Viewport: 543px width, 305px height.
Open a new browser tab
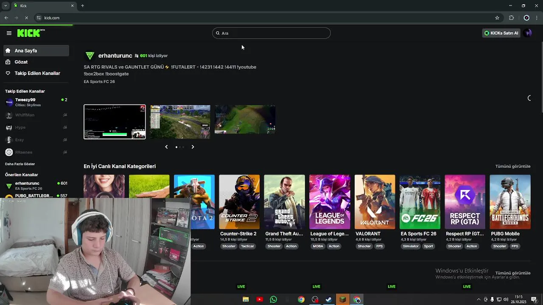pyautogui.click(x=82, y=6)
